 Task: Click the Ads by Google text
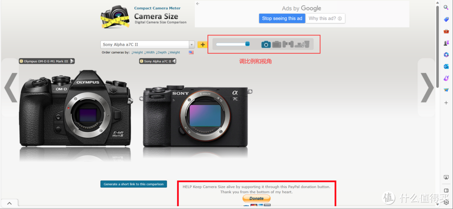pyautogui.click(x=301, y=8)
